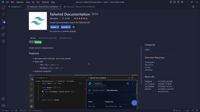Click the GitHub CI passing badge
Screen dimensions: 200x112
[x=35, y=42]
